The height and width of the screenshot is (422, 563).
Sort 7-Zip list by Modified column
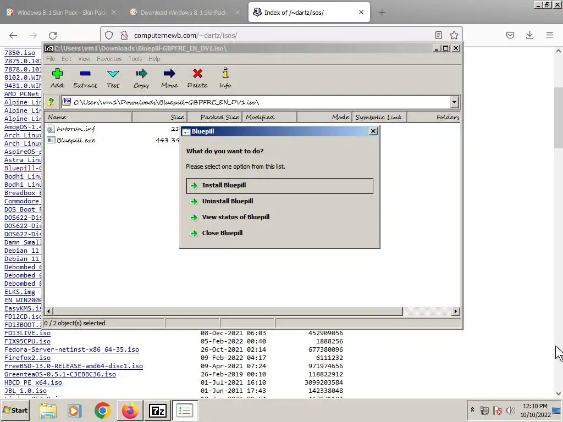[269, 118]
